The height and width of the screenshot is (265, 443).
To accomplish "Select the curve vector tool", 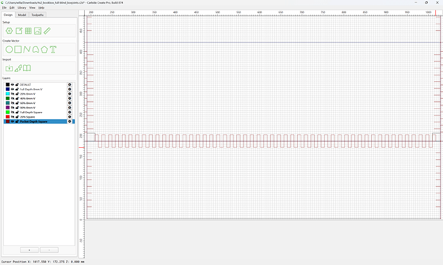I will point(35,49).
